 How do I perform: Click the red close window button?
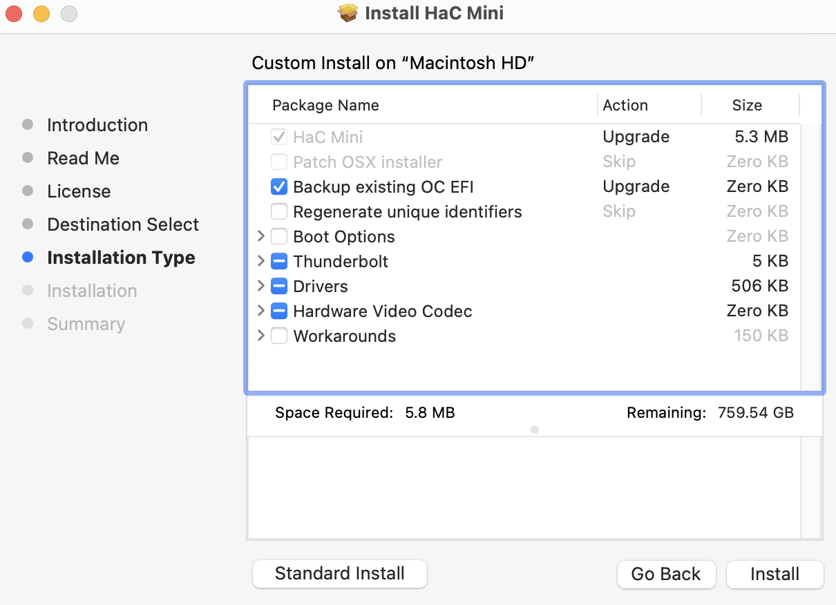coord(13,13)
